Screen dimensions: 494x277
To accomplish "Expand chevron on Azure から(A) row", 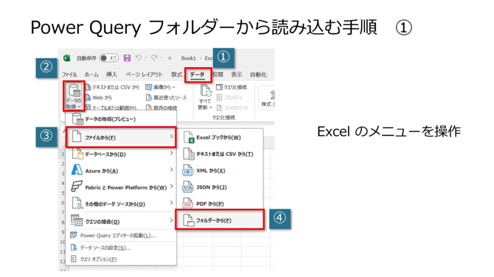I will [171, 170].
